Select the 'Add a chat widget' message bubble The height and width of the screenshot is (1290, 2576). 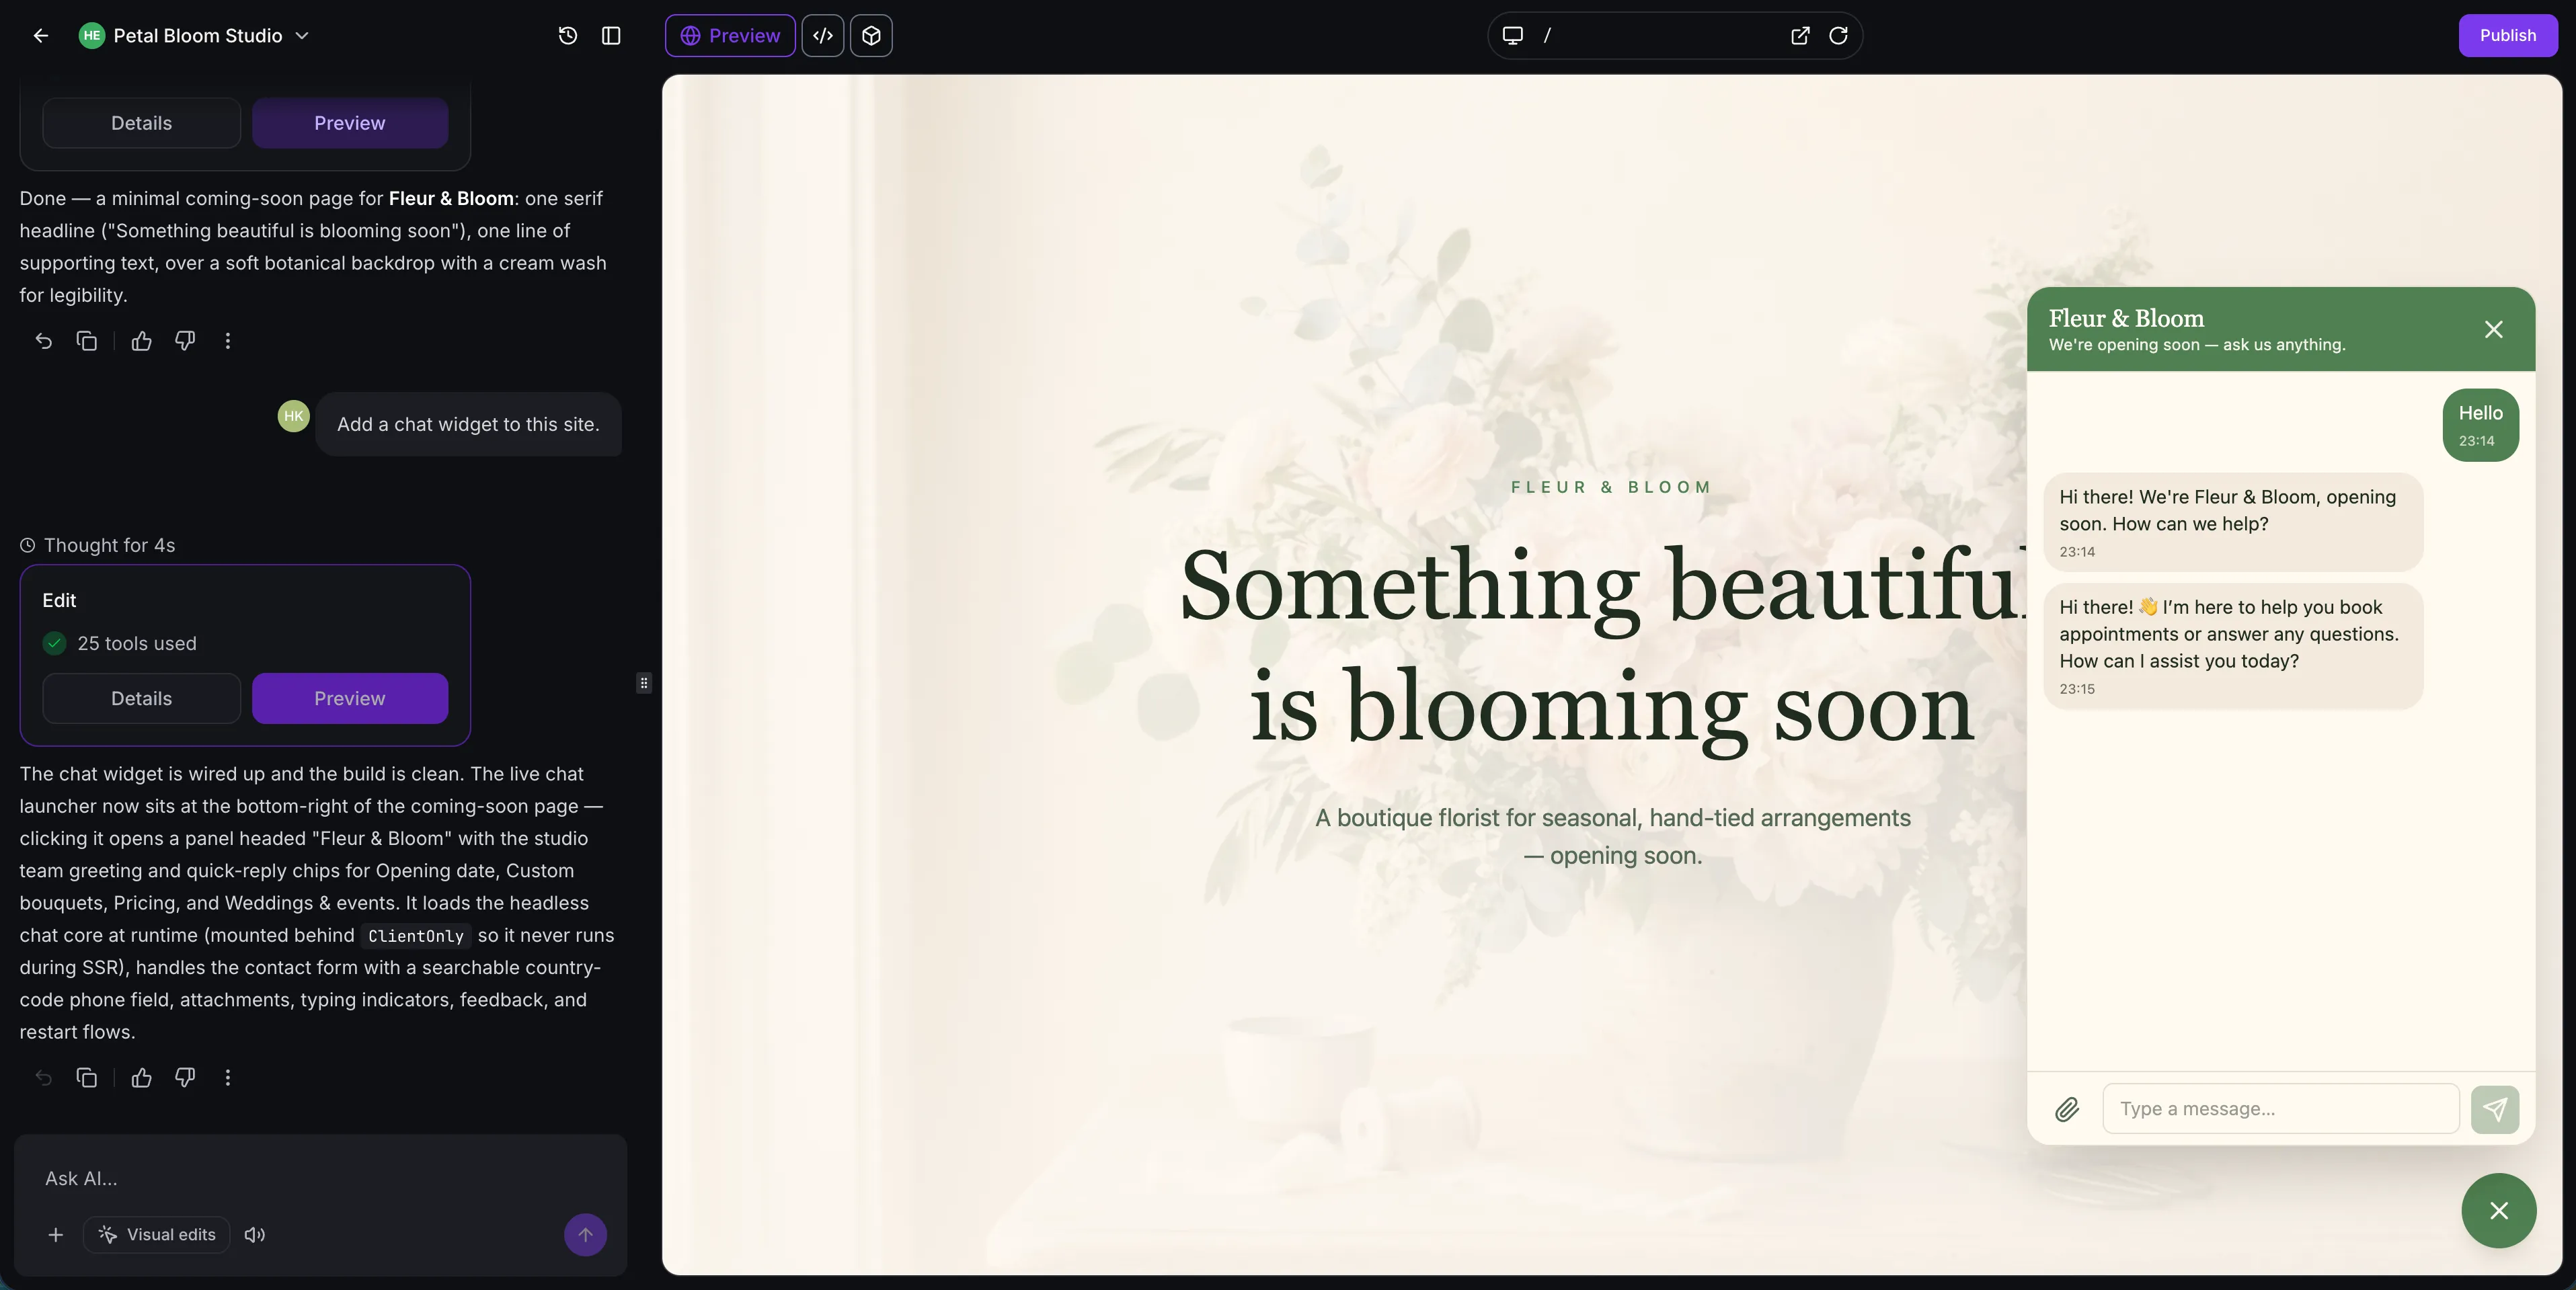[x=468, y=424]
